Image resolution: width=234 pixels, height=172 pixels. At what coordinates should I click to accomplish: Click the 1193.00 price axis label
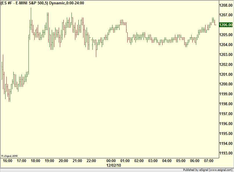(x=226, y=153)
